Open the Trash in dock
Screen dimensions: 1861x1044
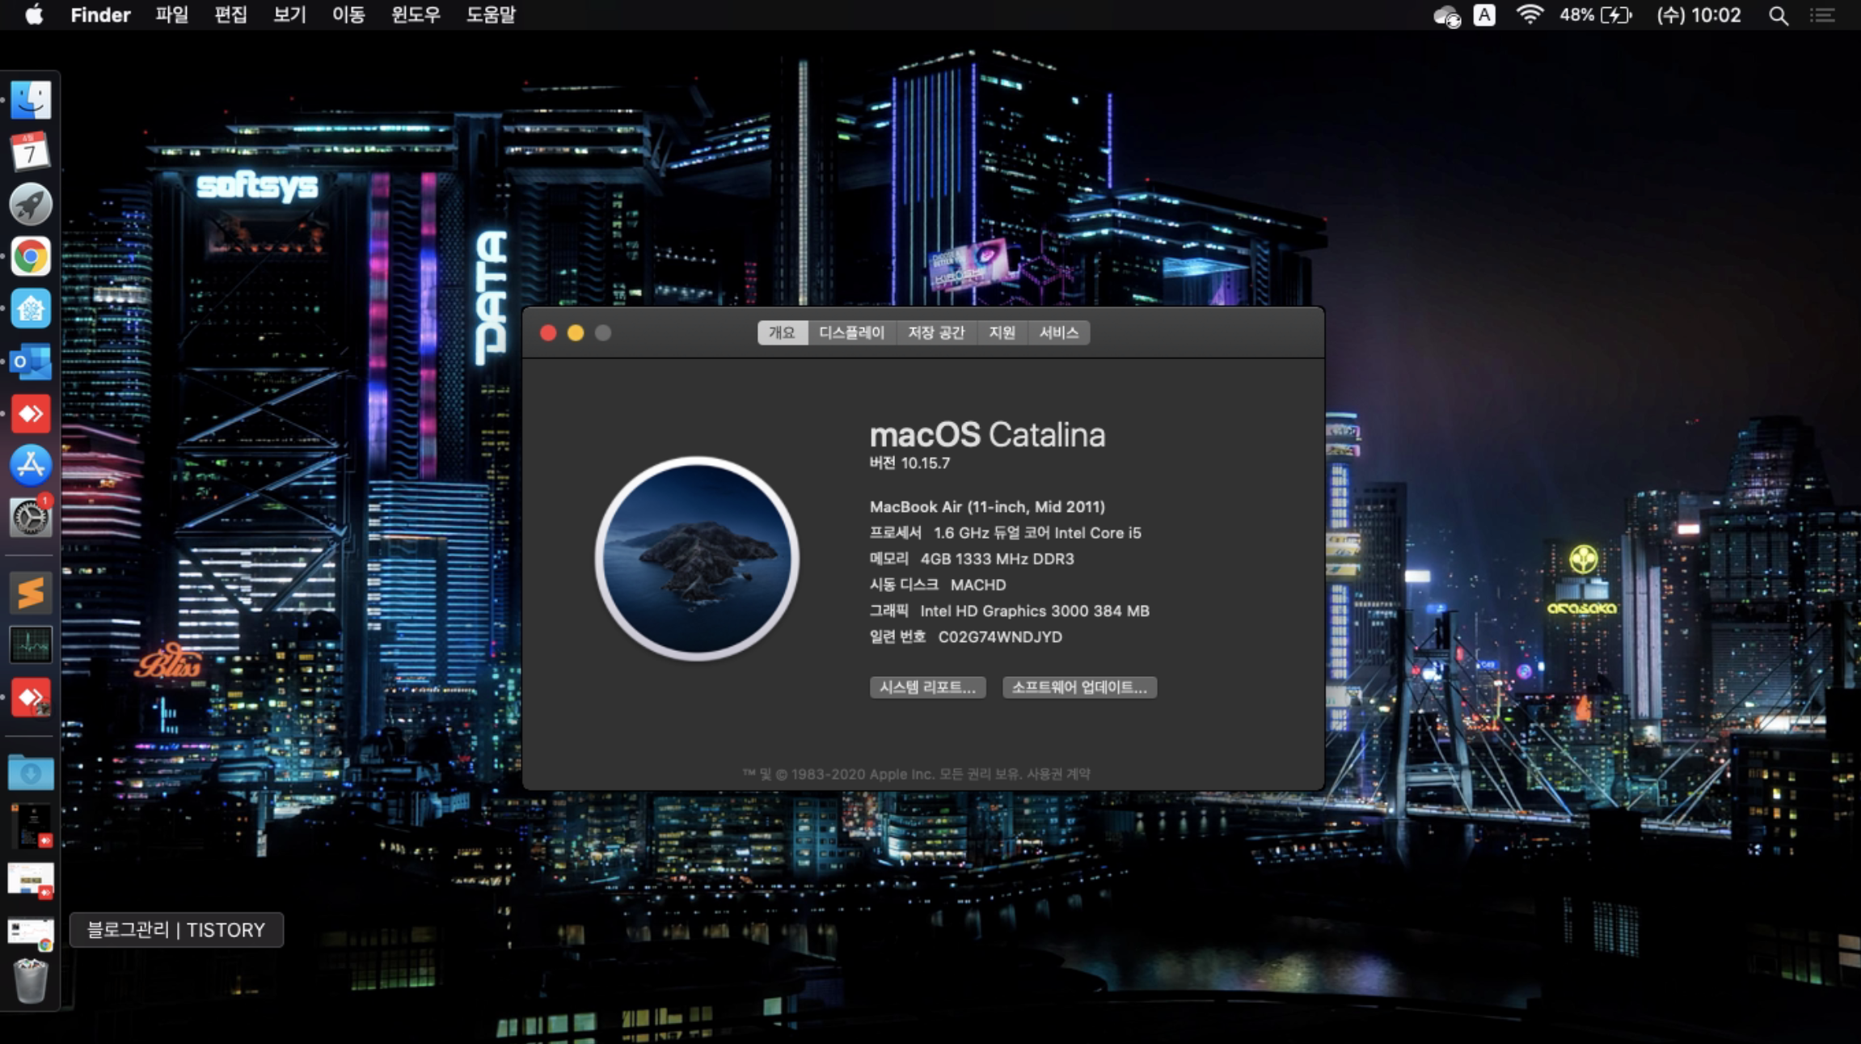[31, 980]
